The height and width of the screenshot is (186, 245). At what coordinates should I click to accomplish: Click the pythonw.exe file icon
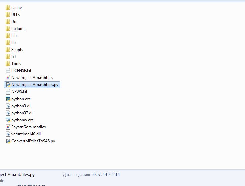(x=8, y=120)
